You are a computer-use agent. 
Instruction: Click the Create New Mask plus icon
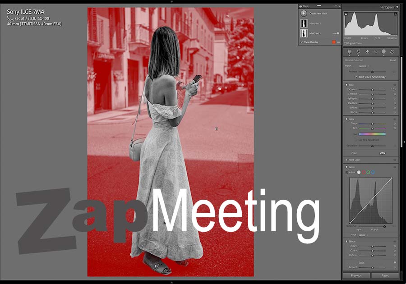[x=304, y=14]
